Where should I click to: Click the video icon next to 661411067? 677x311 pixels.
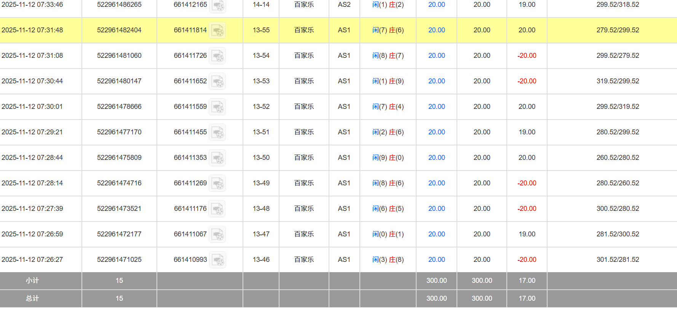coord(217,234)
